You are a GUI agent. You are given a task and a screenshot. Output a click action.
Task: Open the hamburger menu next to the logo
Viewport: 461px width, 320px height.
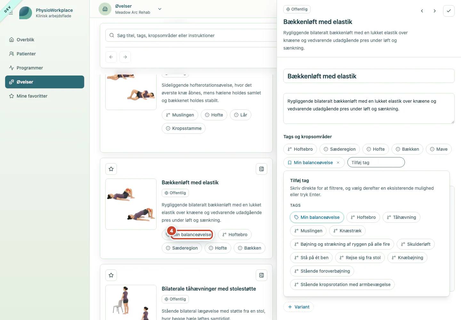[11, 13]
